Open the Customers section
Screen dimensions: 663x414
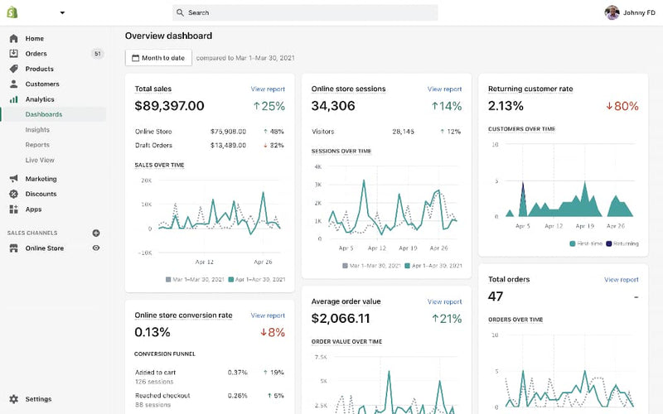(42, 84)
